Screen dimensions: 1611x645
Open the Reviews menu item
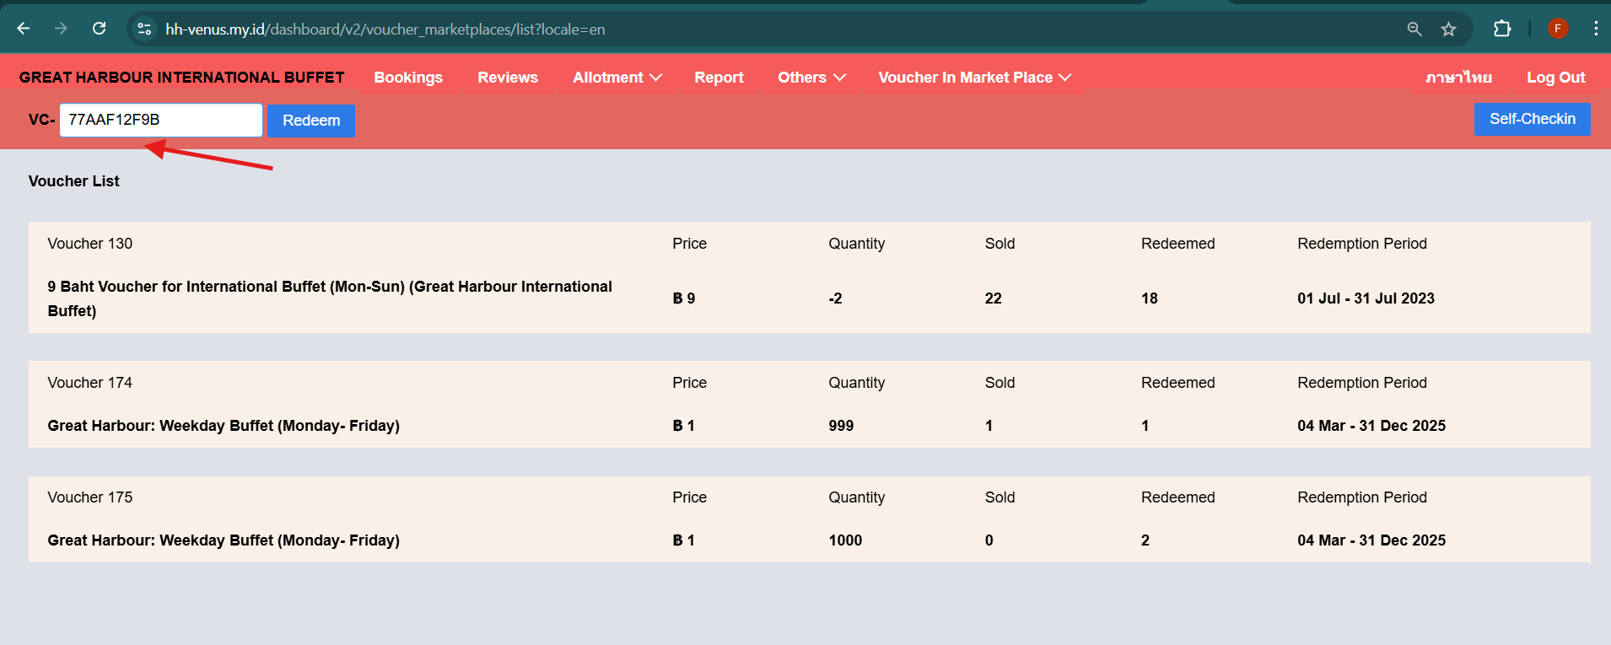[x=508, y=78]
